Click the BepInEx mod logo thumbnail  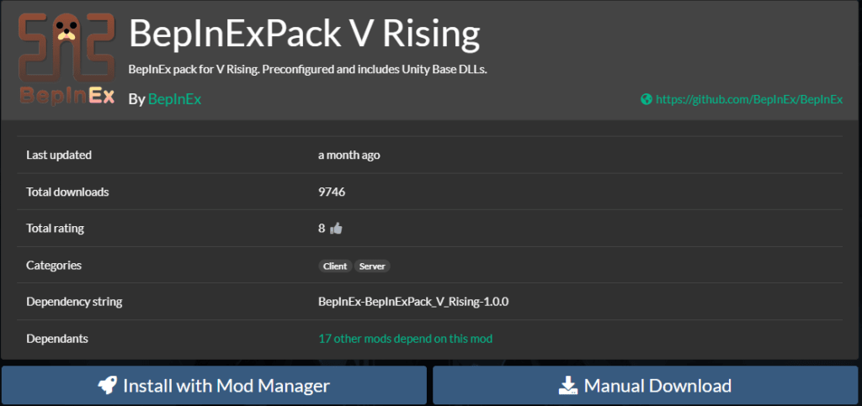tap(67, 59)
